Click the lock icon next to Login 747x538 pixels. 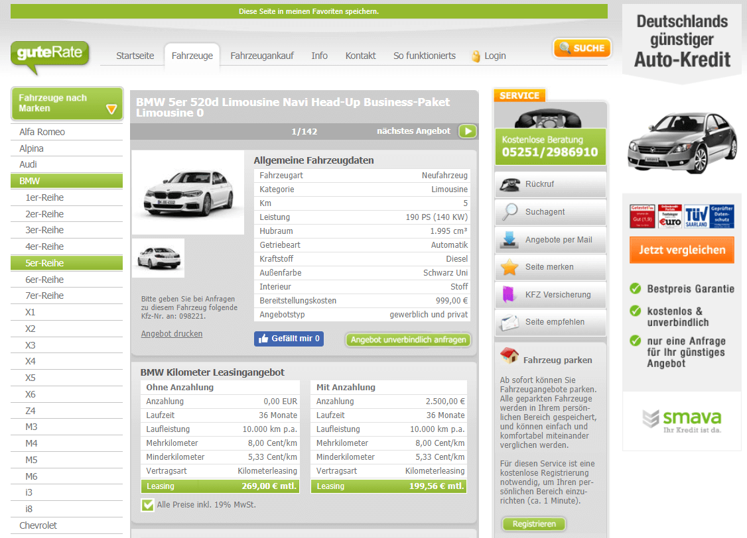[x=476, y=56]
